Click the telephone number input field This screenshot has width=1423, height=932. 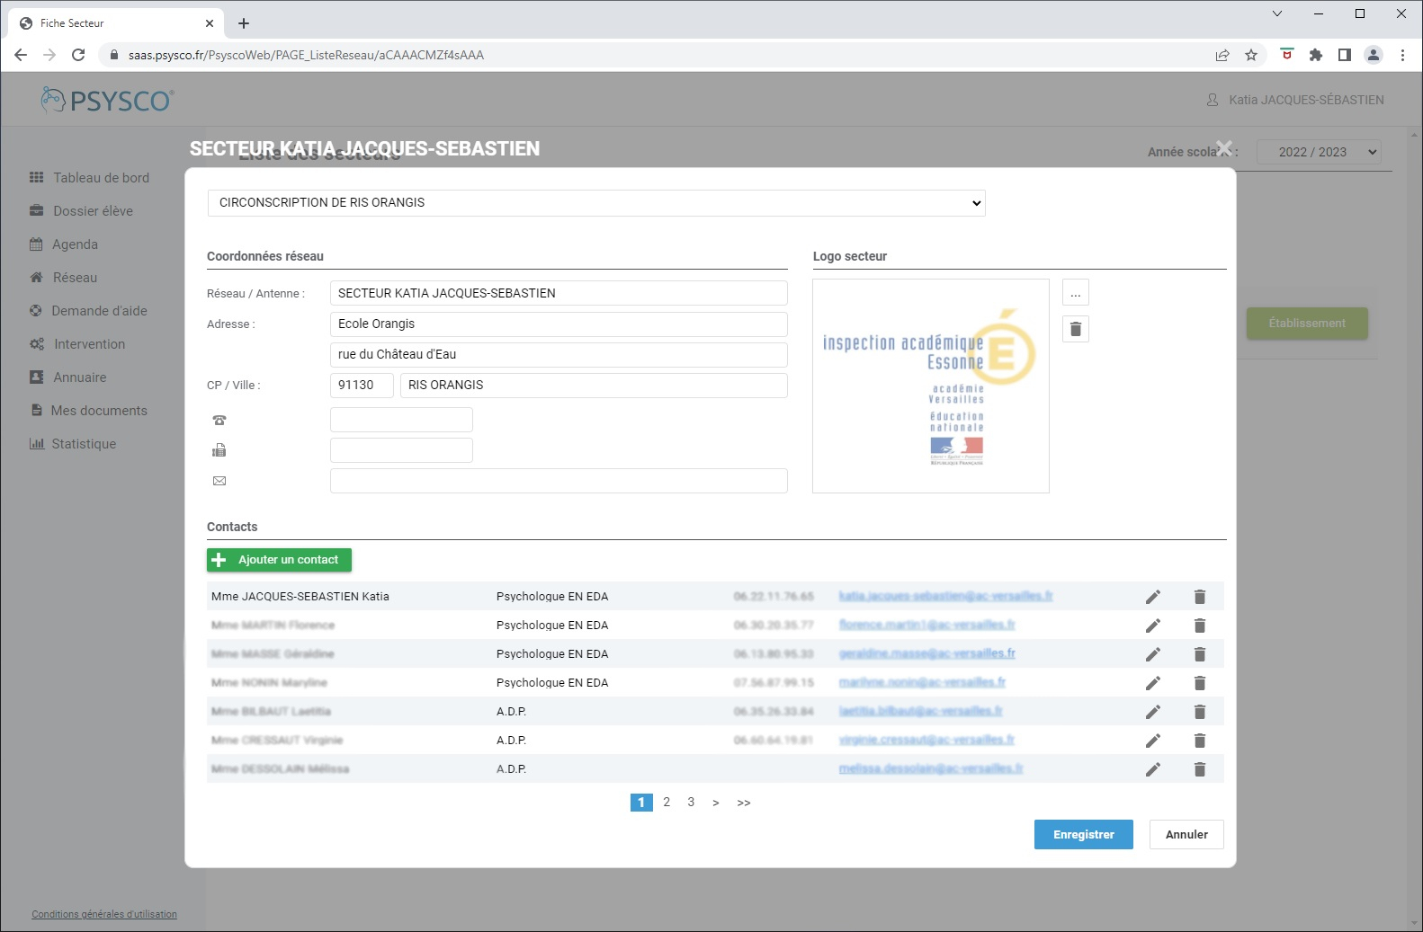401,420
